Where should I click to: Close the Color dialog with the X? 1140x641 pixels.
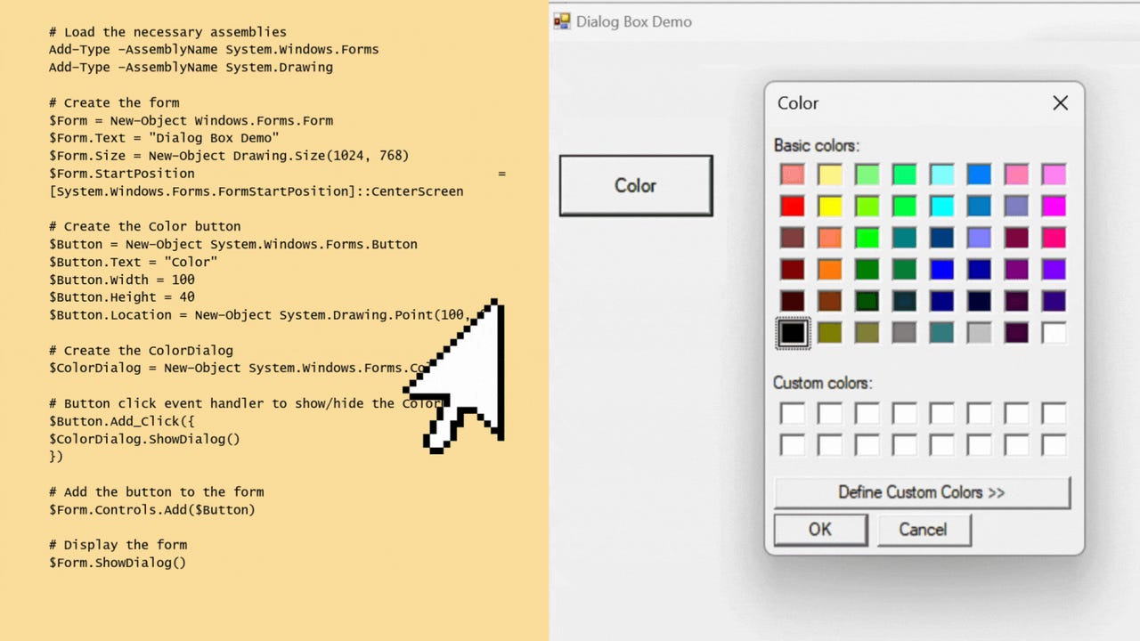(x=1060, y=103)
